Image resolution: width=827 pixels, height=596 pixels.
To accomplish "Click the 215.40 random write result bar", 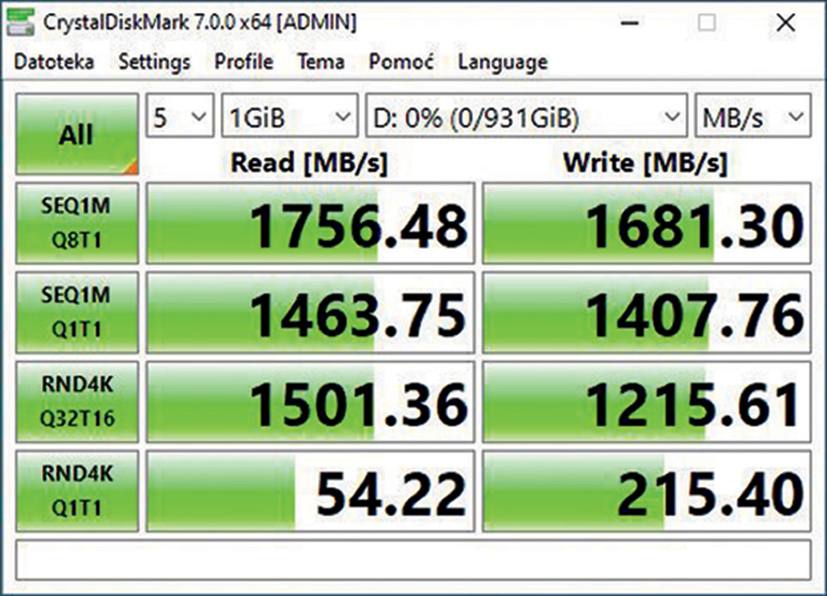I will coord(646,491).
